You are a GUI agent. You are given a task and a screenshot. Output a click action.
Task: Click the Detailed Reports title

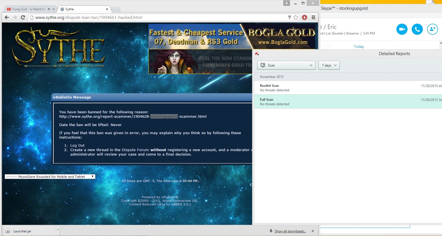point(394,54)
